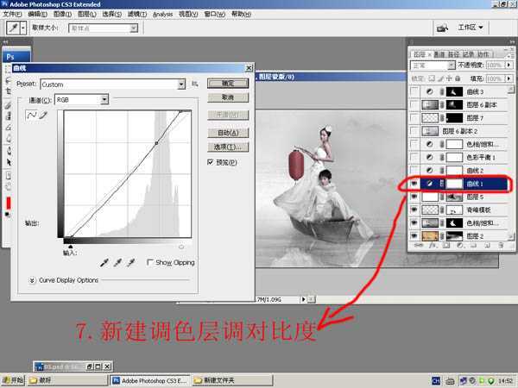Open the 工作区 workspace dropdown
The width and height of the screenshot is (518, 388).
point(471,28)
